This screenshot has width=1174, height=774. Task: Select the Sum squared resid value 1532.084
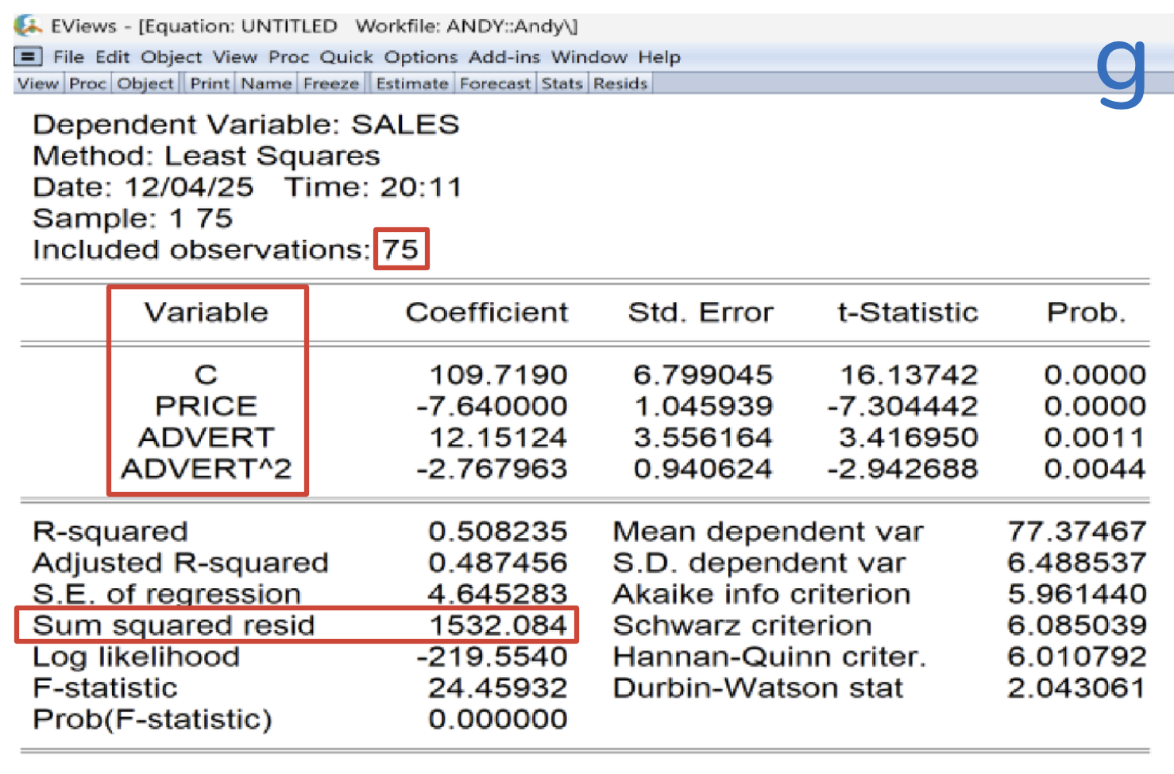(x=498, y=625)
